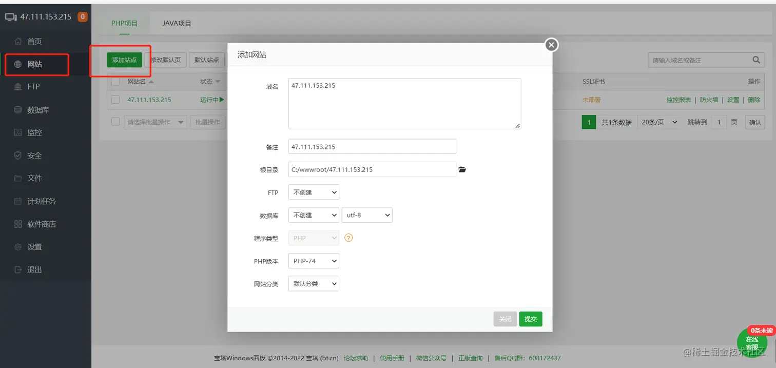Click 默认站点 button
Image resolution: width=776 pixels, height=368 pixels.
pyautogui.click(x=207, y=60)
